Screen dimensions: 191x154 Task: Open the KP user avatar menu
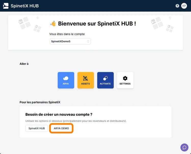[184, 6]
